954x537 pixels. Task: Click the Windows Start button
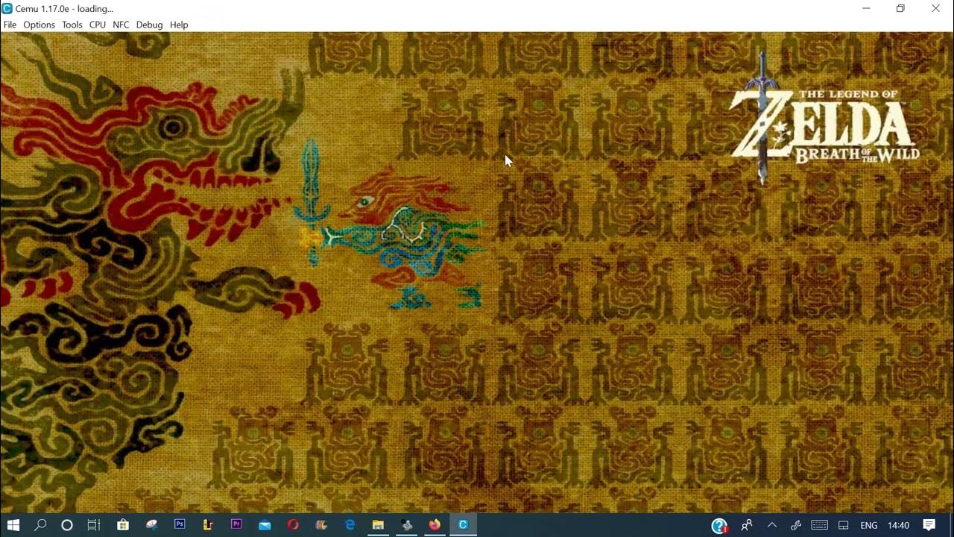13,525
